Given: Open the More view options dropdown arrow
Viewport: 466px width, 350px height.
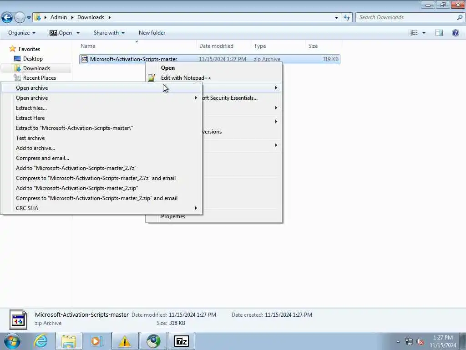Looking at the screenshot, I should (x=424, y=33).
